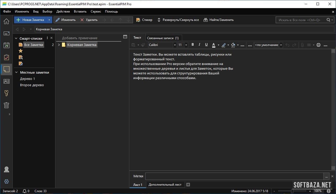Open the Contacts module in sidebar

6,81
